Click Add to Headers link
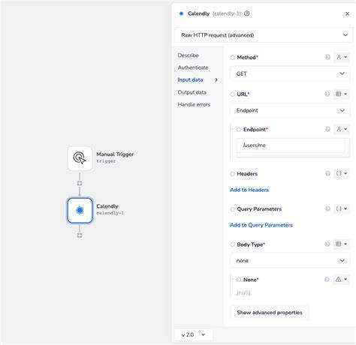Viewport: 356px width, 345px height. [x=249, y=190]
